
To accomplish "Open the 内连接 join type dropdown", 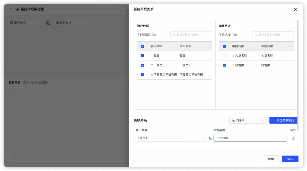I will click(248, 120).
